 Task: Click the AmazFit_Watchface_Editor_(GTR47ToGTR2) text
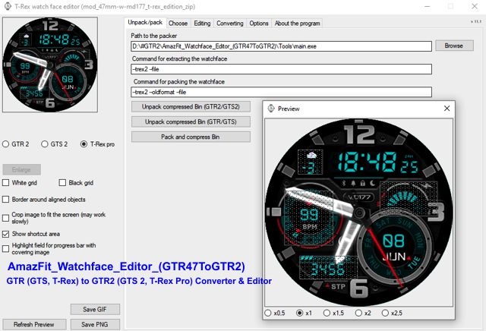tap(126, 266)
